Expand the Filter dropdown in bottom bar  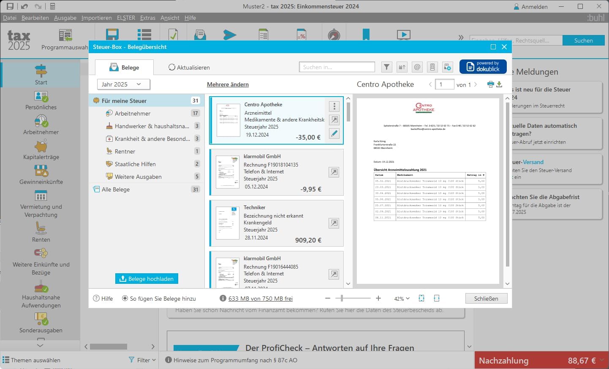(142, 360)
